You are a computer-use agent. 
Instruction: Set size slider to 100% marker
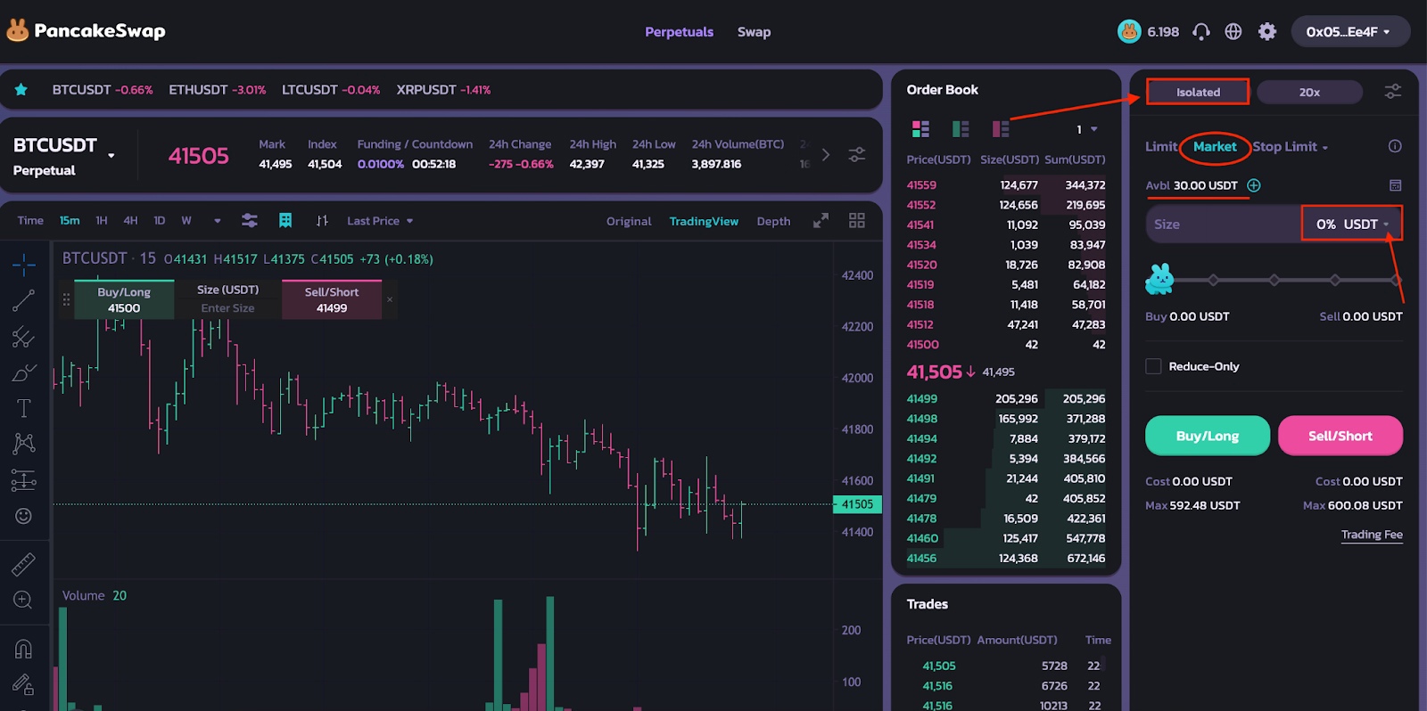1396,280
